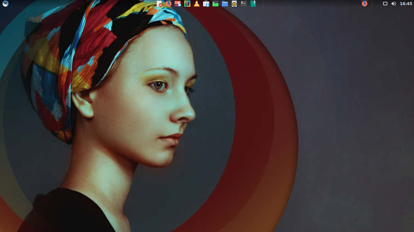Click the Firefox icon near the system tray

(364, 4)
